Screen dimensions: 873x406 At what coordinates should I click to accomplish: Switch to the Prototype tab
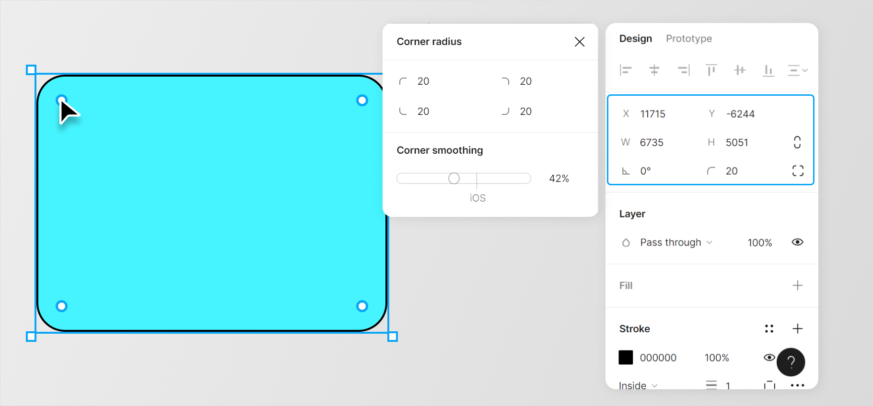[689, 38]
